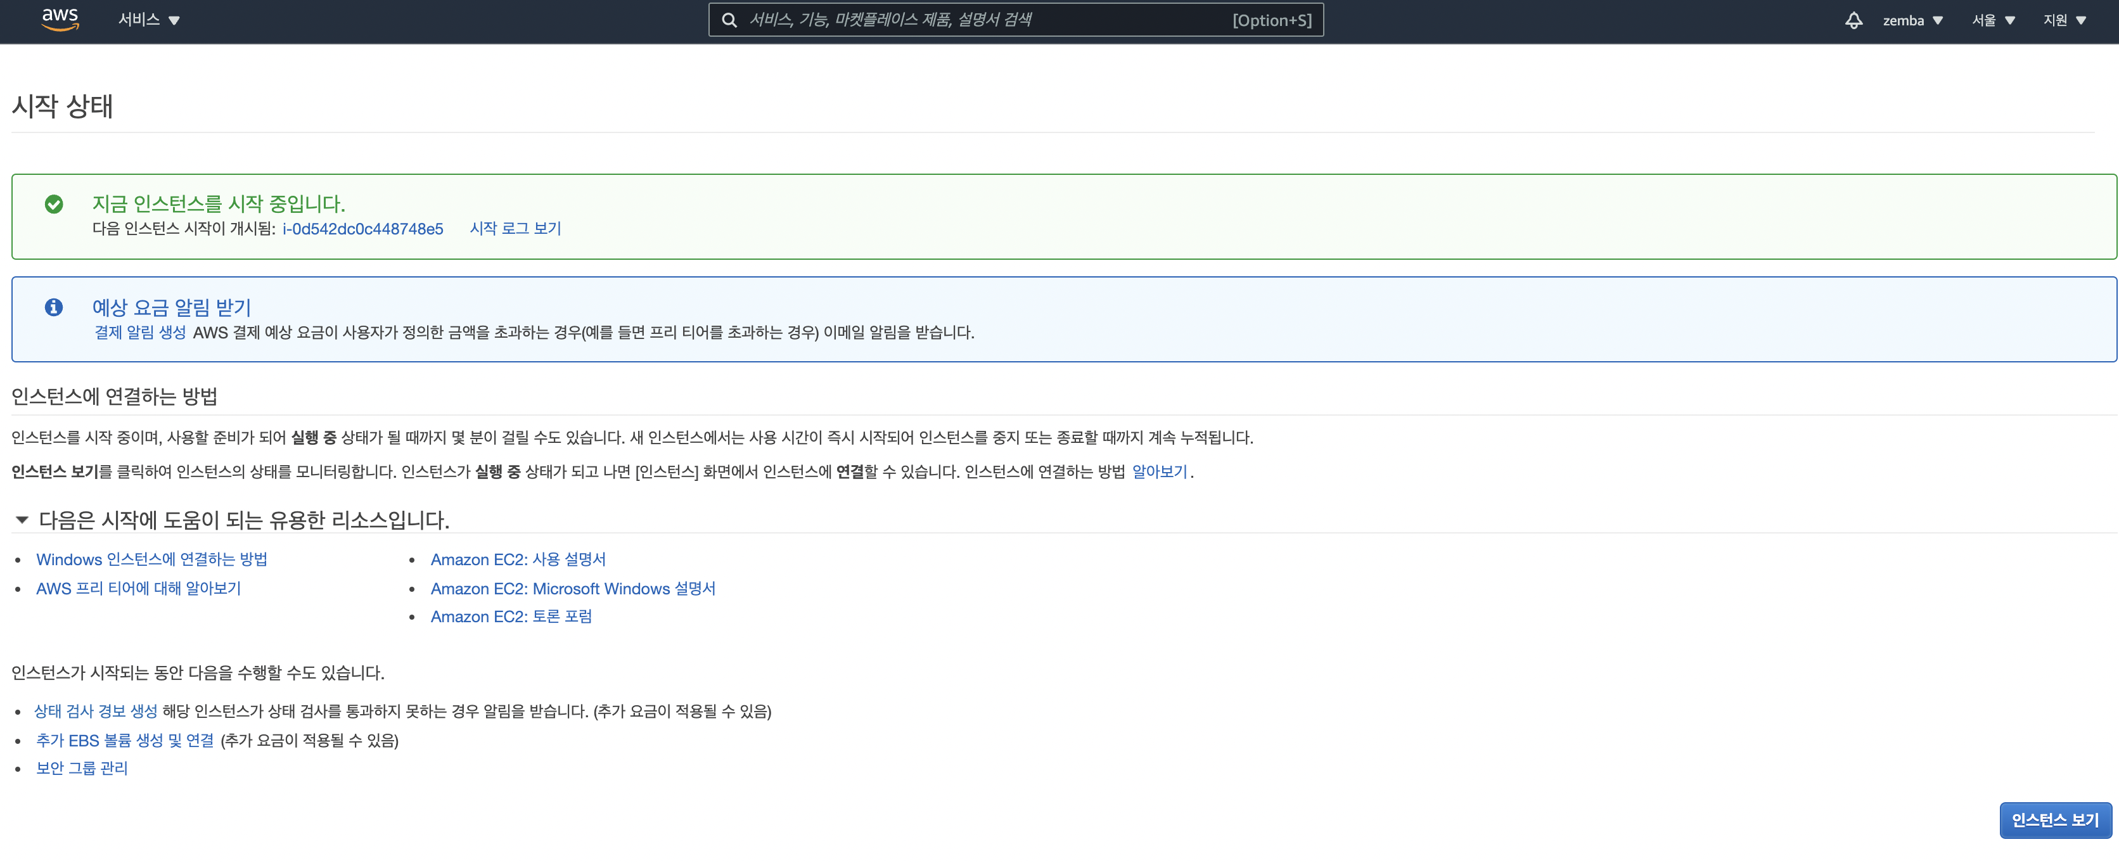Open the 시작 로그 보기 link

pyautogui.click(x=515, y=229)
